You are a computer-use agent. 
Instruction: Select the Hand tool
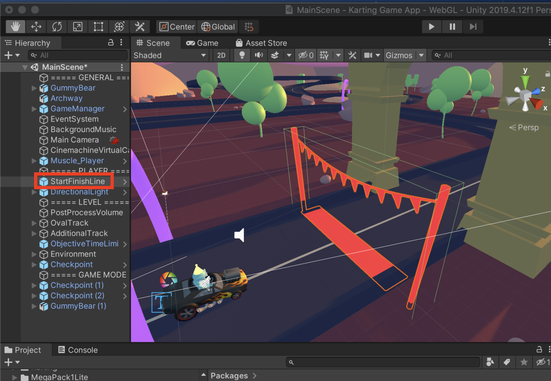pos(15,27)
